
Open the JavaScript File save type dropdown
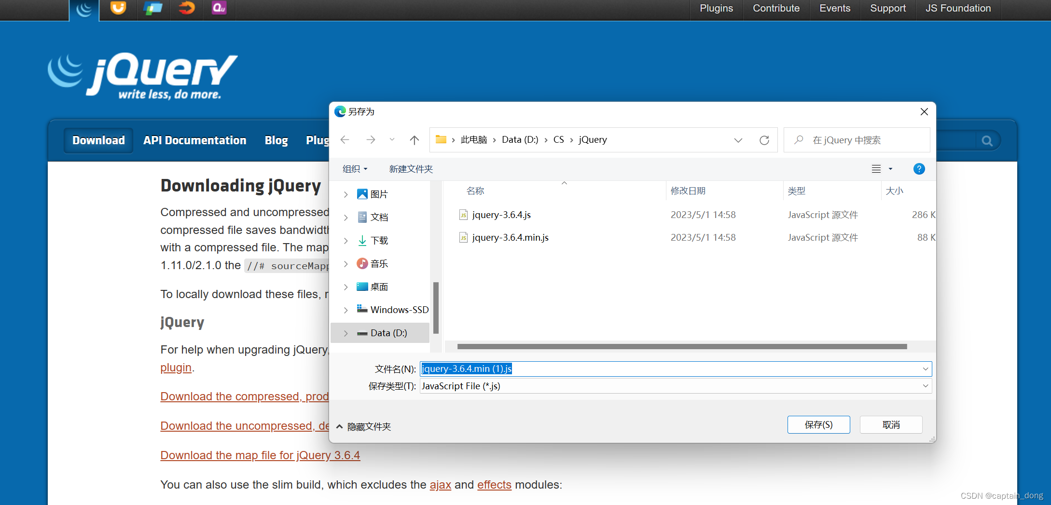click(925, 386)
